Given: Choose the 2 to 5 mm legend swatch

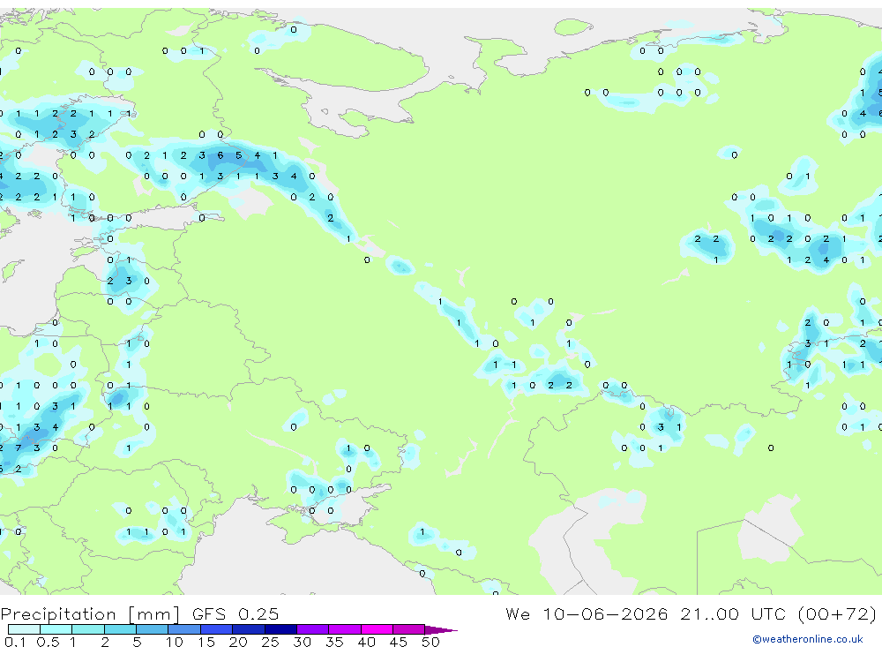Looking at the screenshot, I should click(x=120, y=629).
